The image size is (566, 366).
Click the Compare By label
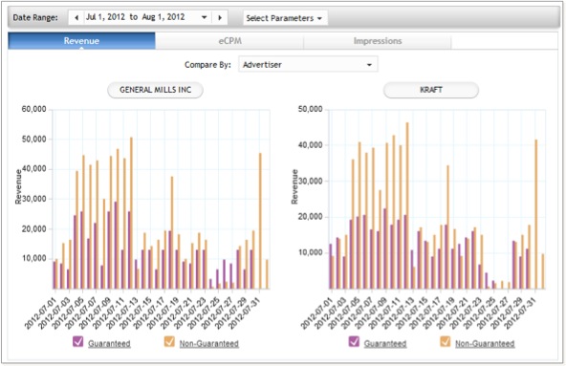pyautogui.click(x=207, y=65)
